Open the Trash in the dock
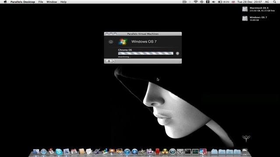The width and height of the screenshot is (280, 157). point(245,151)
